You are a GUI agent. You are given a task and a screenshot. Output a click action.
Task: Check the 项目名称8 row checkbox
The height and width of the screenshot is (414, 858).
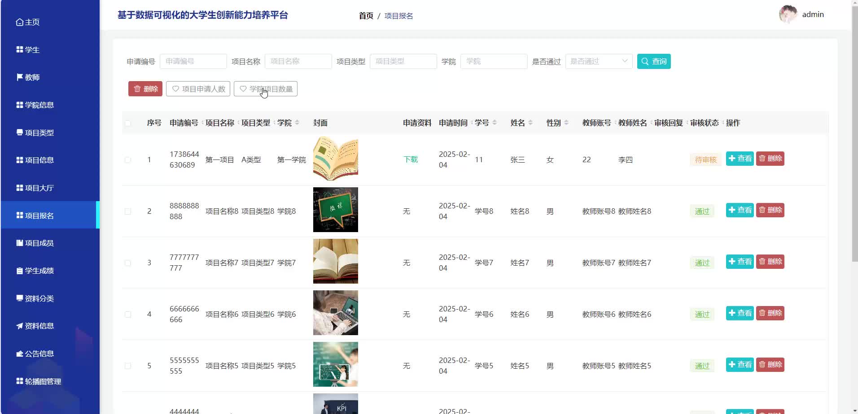(128, 211)
